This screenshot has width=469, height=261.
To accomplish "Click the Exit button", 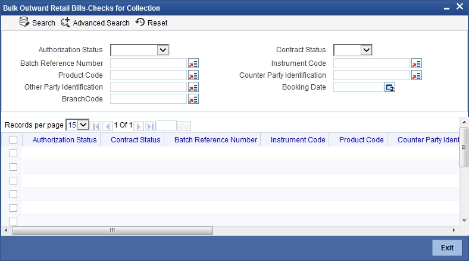I will 447,247.
